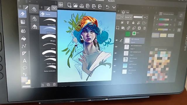Select the triangle Ruler tool
Image resolution: width=187 pixels, height=105 pixels.
coord(24,53)
